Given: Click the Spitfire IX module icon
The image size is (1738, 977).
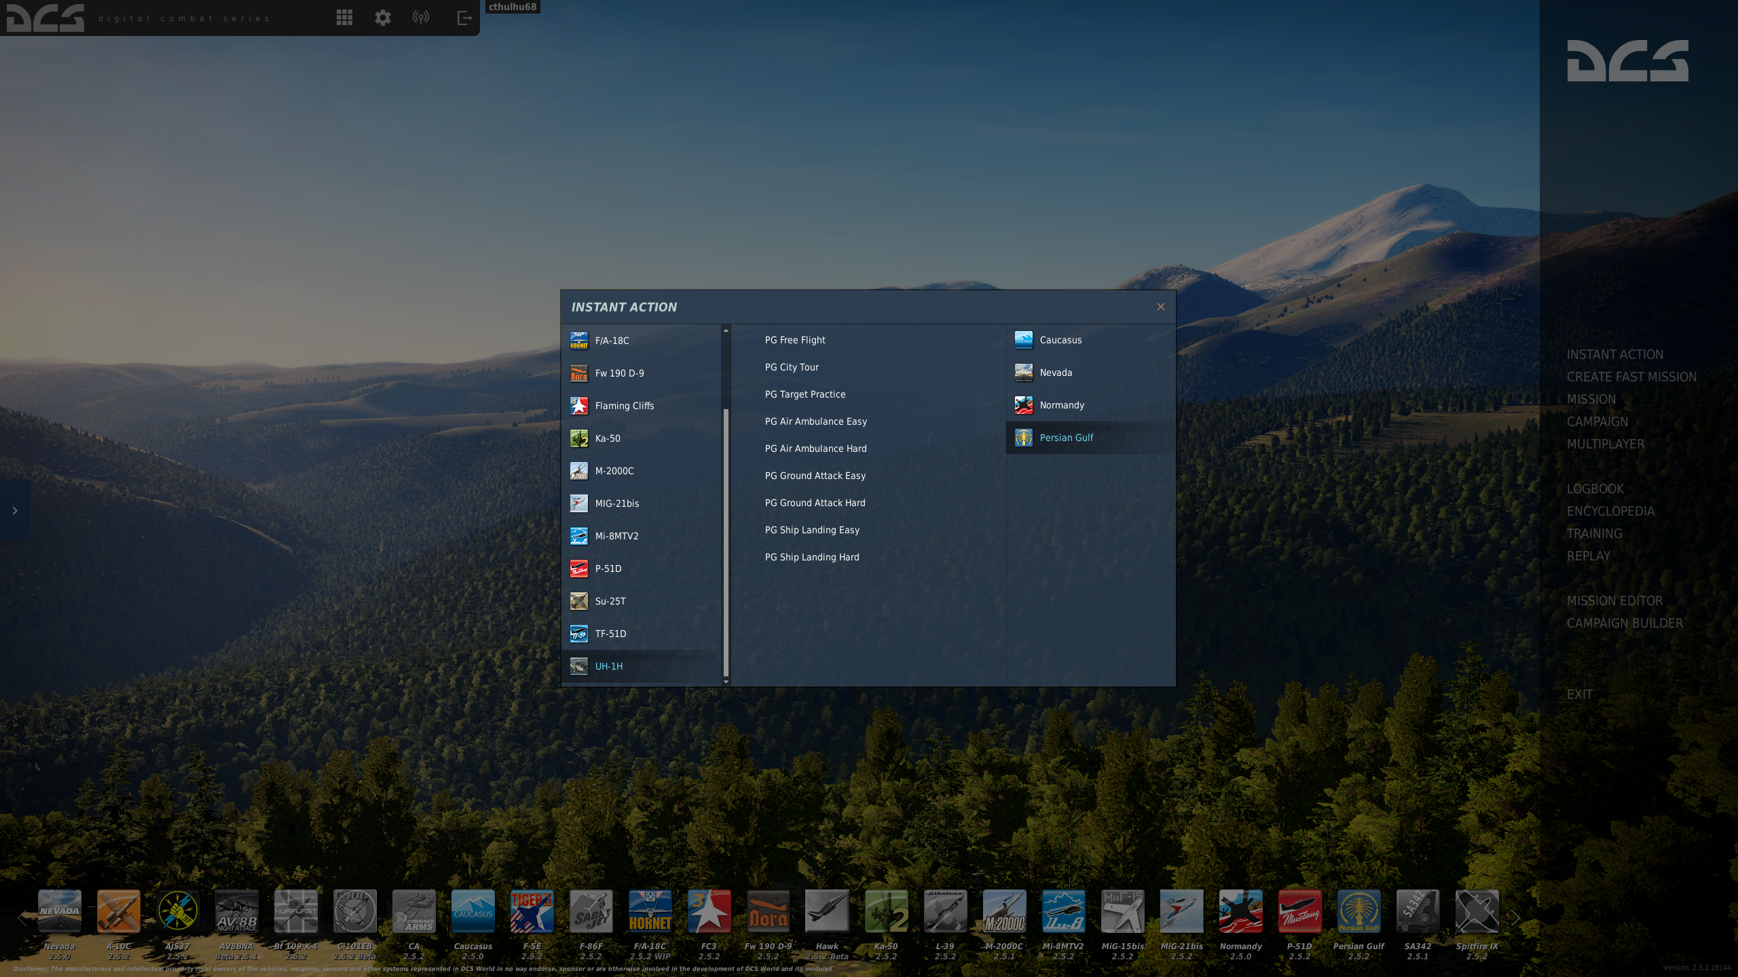Looking at the screenshot, I should 1477,911.
